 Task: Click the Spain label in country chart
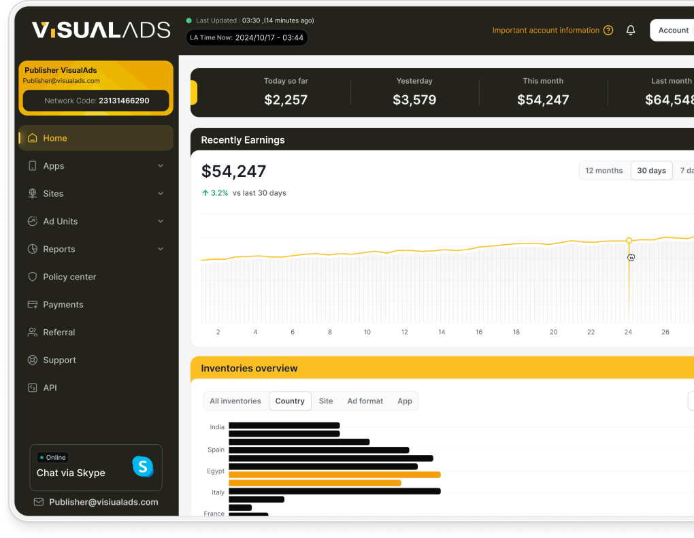[x=216, y=450]
